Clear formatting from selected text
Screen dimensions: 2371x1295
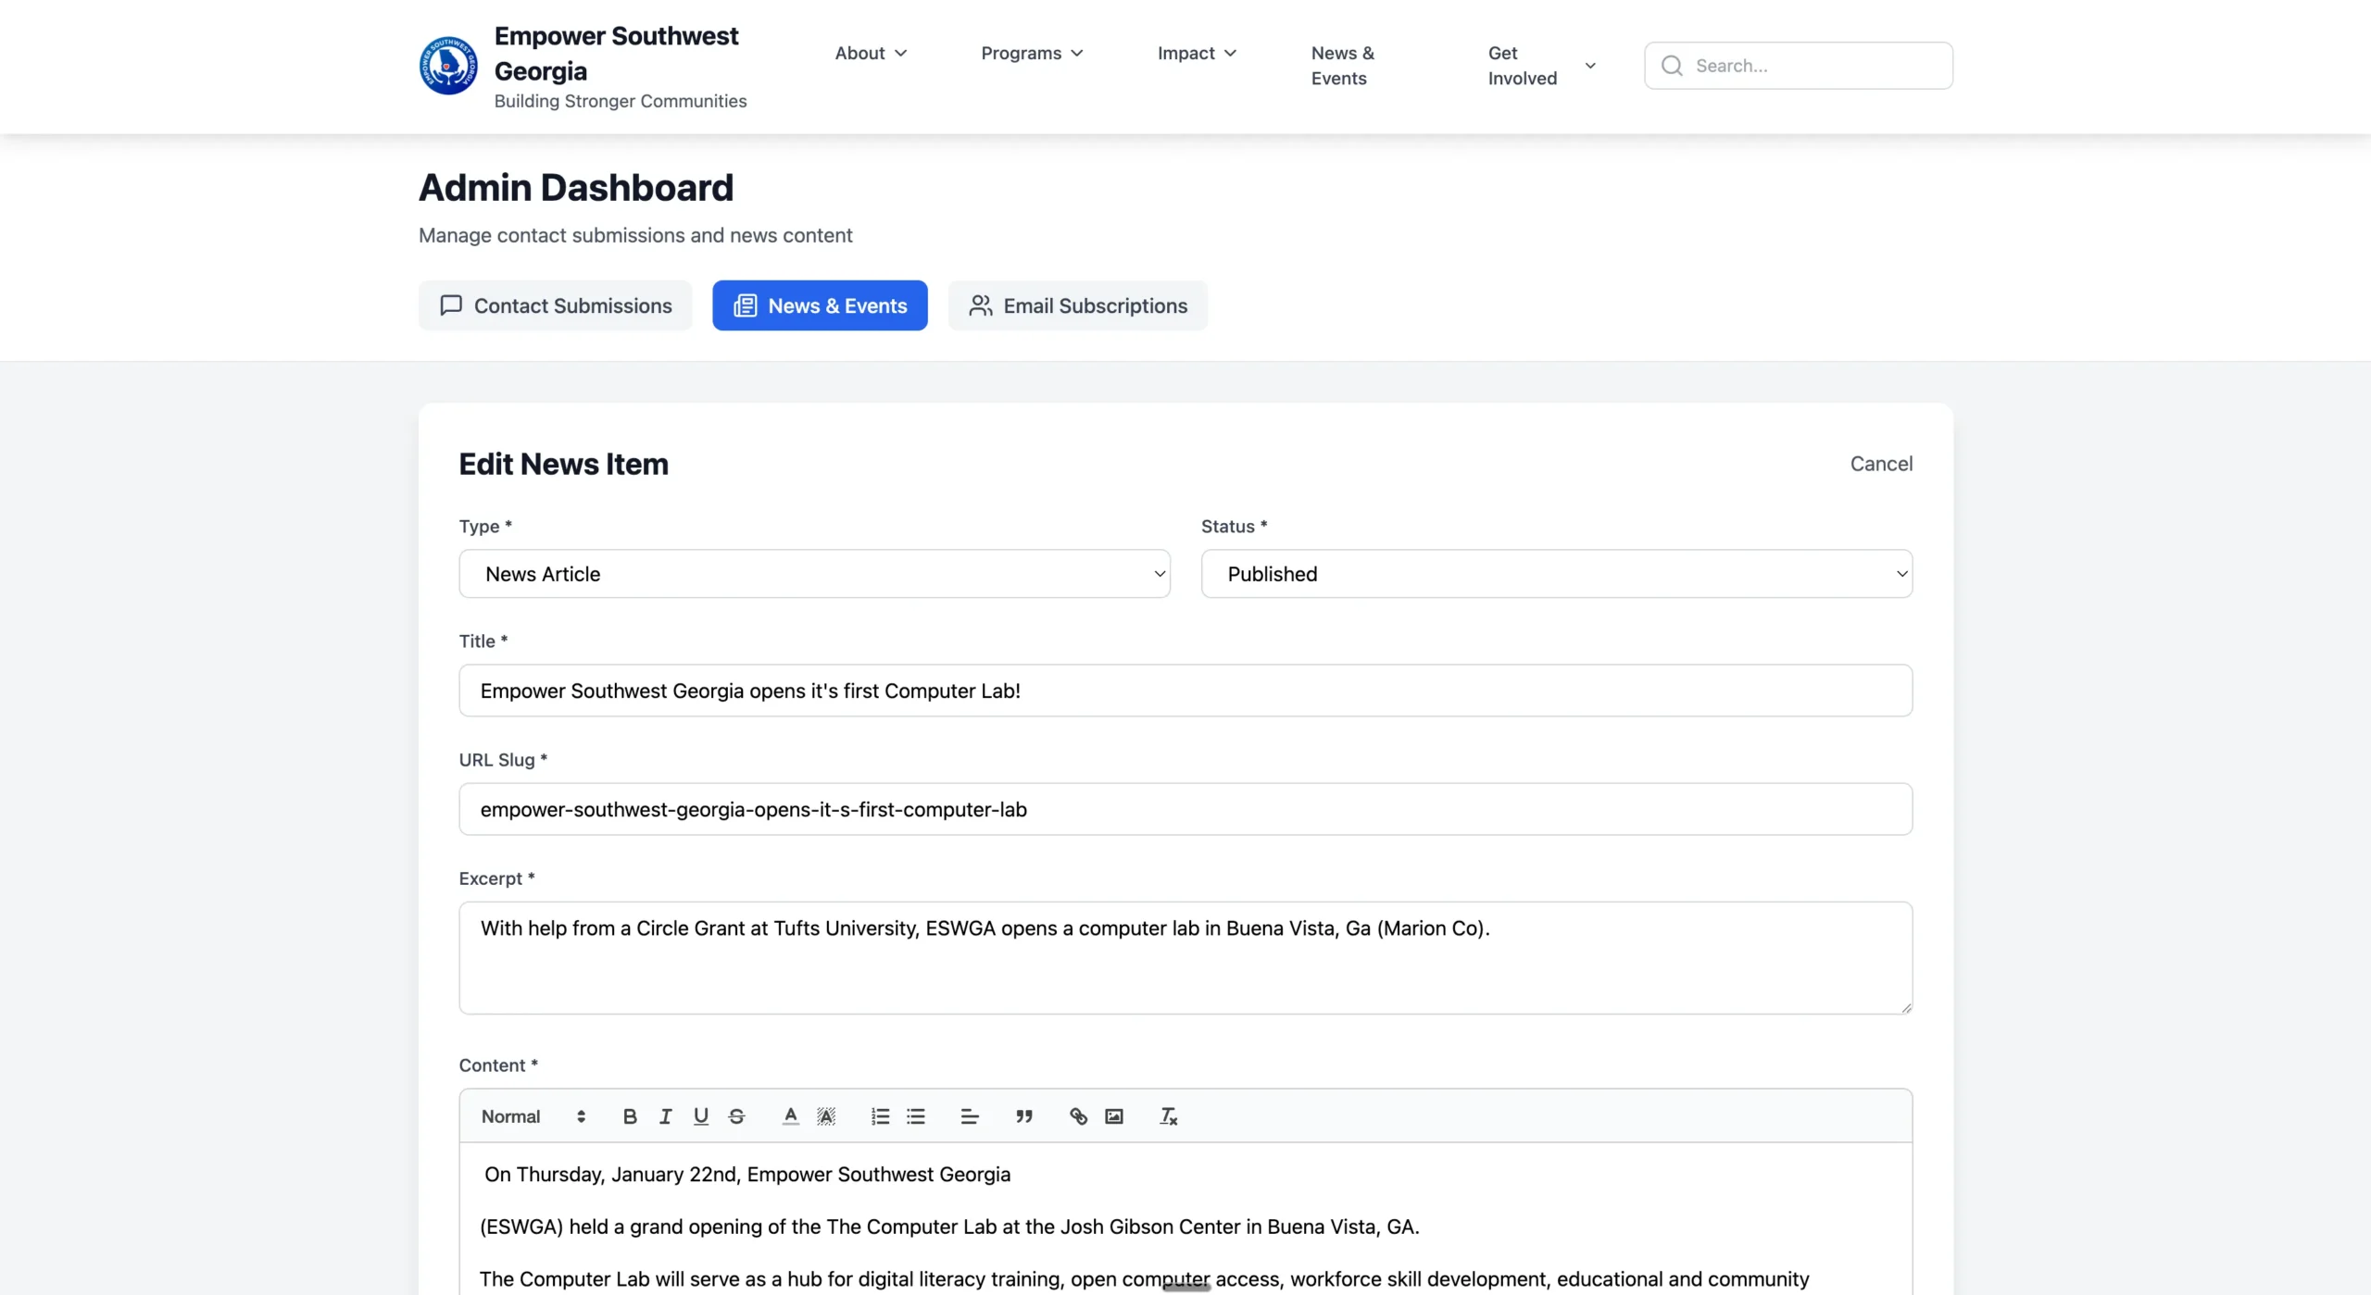tap(1168, 1116)
